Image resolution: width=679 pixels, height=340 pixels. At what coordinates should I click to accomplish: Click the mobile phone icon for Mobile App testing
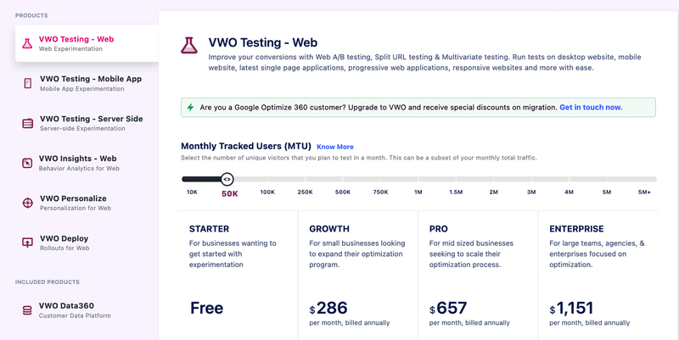pyautogui.click(x=27, y=83)
